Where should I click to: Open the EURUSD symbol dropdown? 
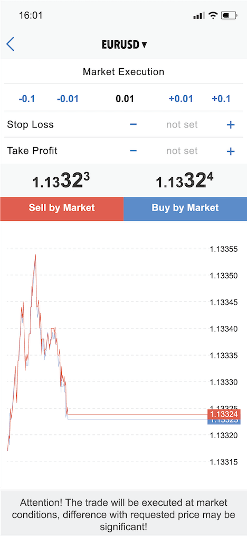point(124,45)
